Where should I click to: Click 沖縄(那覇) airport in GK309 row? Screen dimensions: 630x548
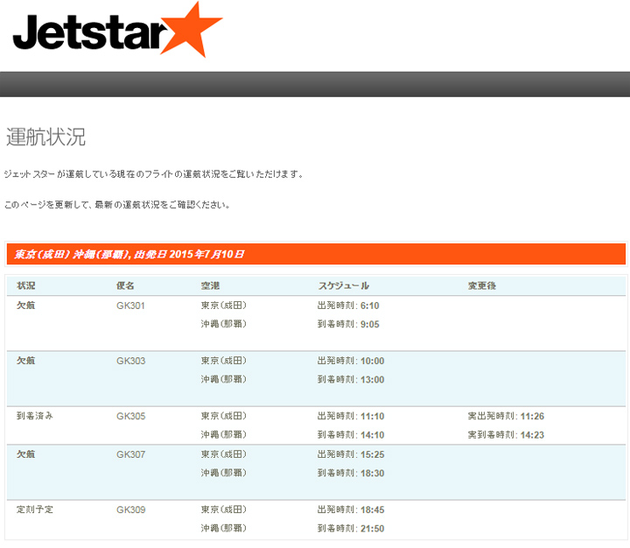224,528
